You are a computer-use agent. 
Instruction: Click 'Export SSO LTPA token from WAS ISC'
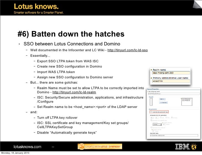click(x=68, y=61)
